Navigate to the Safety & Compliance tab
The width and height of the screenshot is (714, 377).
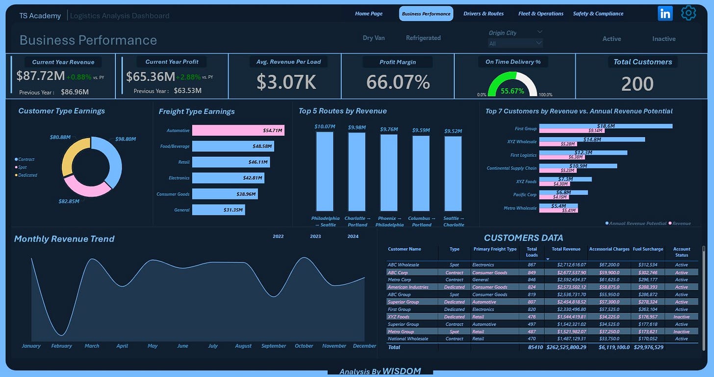[598, 14]
